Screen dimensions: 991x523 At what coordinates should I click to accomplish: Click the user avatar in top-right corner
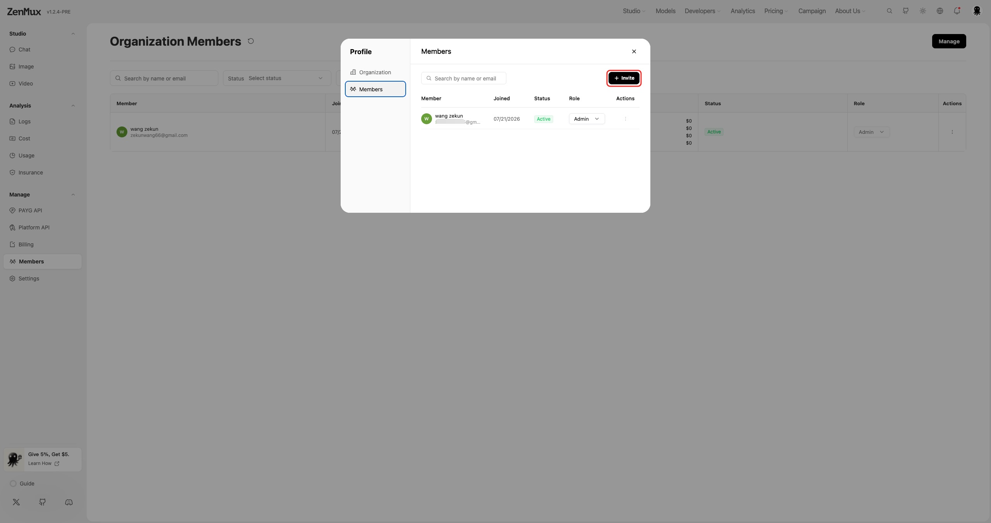click(x=977, y=11)
